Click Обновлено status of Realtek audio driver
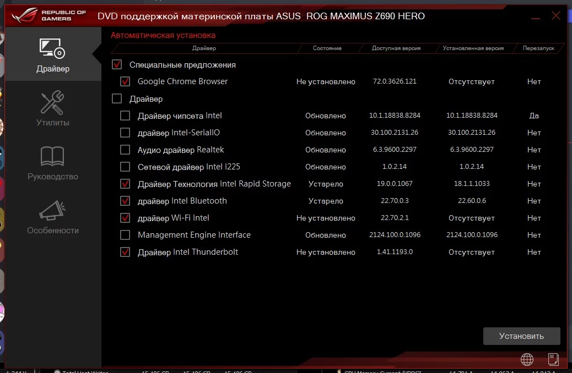The image size is (572, 373). pos(326,150)
